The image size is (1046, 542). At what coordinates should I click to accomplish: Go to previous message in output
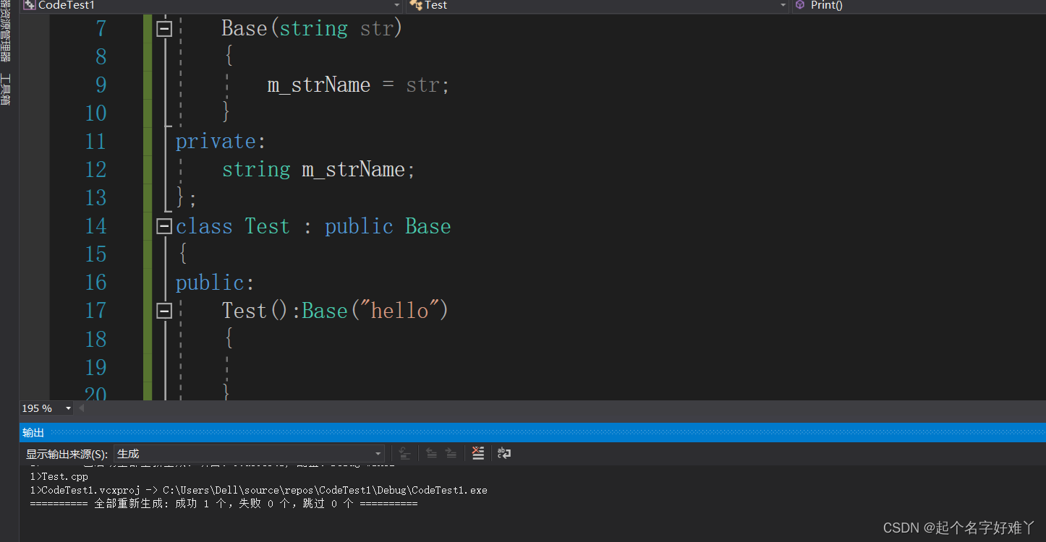(431, 453)
